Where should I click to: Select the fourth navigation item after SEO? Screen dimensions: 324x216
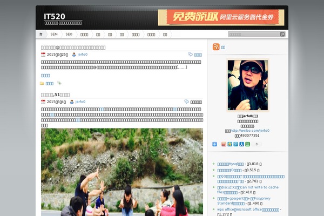(122, 35)
